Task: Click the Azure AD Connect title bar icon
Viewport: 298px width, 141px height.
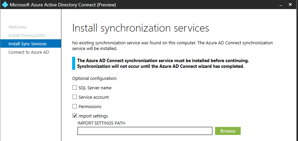Action: (x=5, y=5)
